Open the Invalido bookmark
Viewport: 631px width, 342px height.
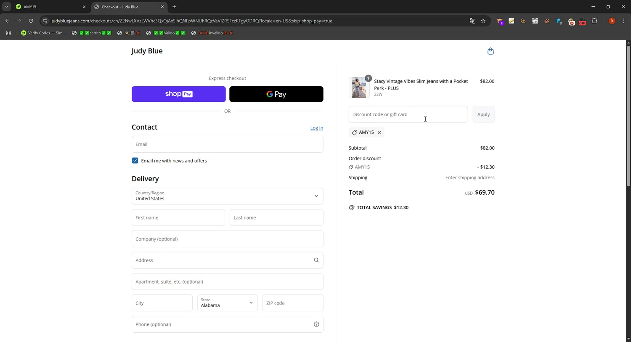212,33
